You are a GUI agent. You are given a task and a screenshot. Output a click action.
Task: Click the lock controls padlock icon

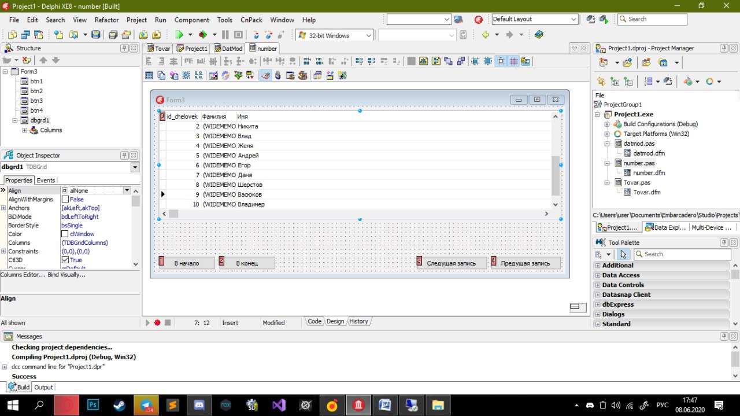526,61
